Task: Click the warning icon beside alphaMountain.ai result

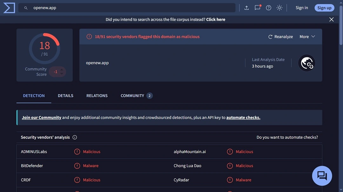Action: point(230,152)
